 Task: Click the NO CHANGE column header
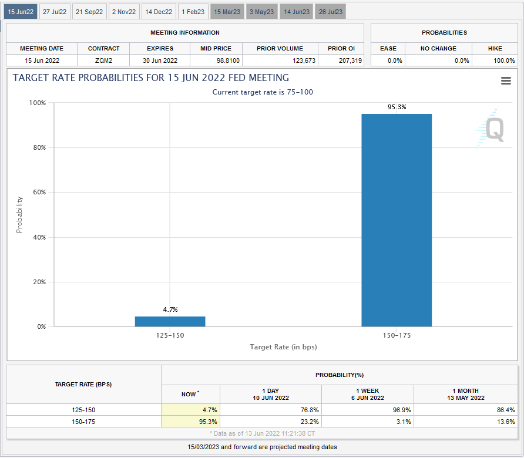pyautogui.click(x=438, y=48)
